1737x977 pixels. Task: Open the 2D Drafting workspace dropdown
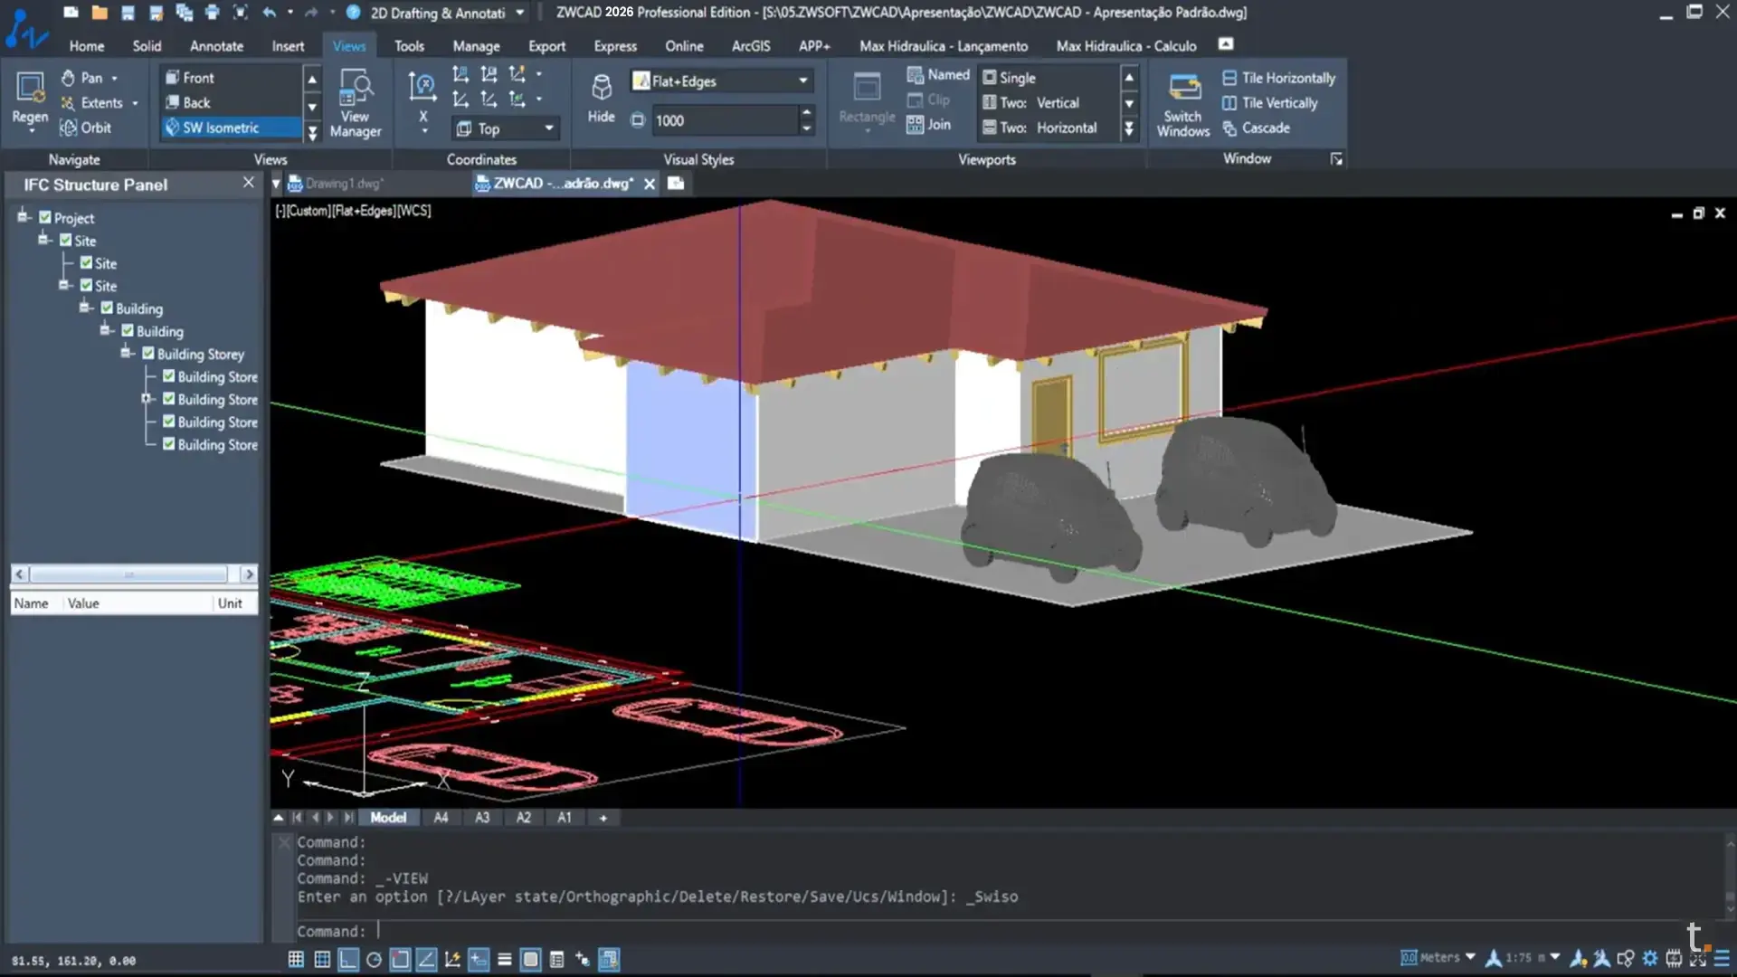coord(519,13)
